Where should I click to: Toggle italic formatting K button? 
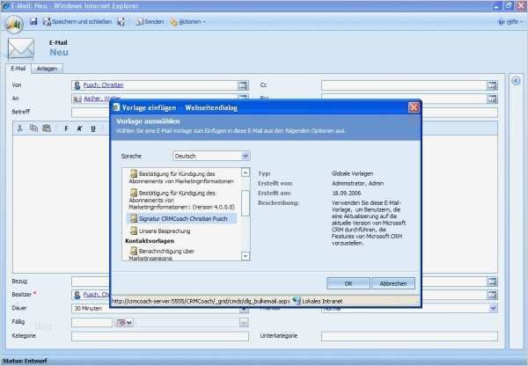pyautogui.click(x=80, y=128)
